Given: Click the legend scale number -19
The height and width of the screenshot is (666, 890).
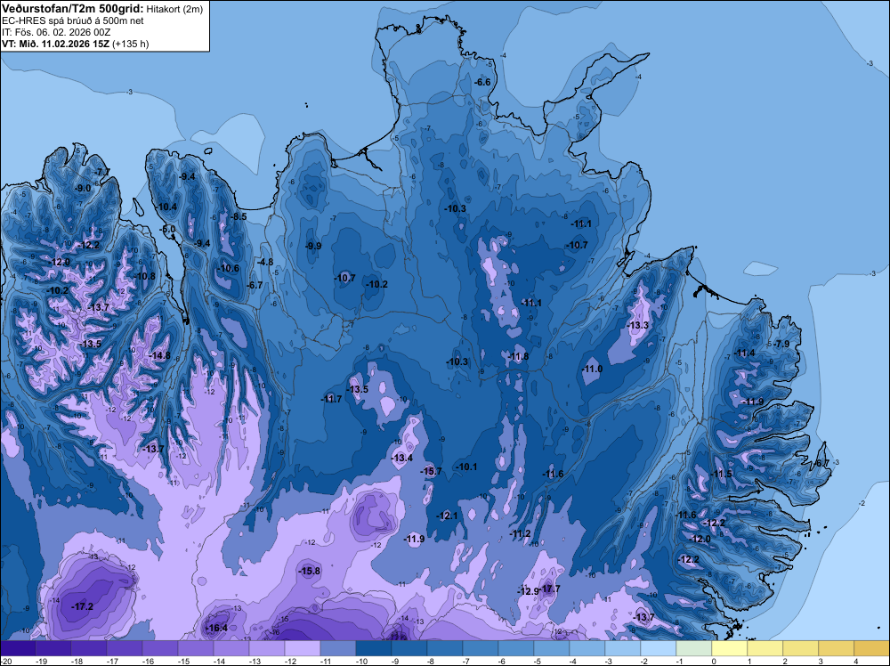Looking at the screenshot, I should pos(41,661).
